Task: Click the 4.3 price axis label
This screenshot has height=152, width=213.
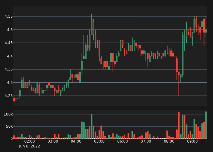Action: [x=10, y=82]
